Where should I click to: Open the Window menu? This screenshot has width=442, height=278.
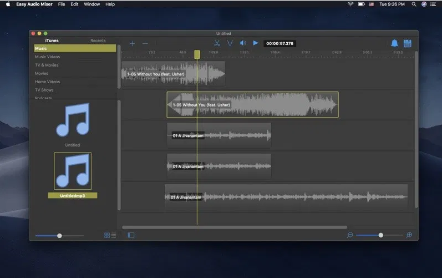(92, 4)
